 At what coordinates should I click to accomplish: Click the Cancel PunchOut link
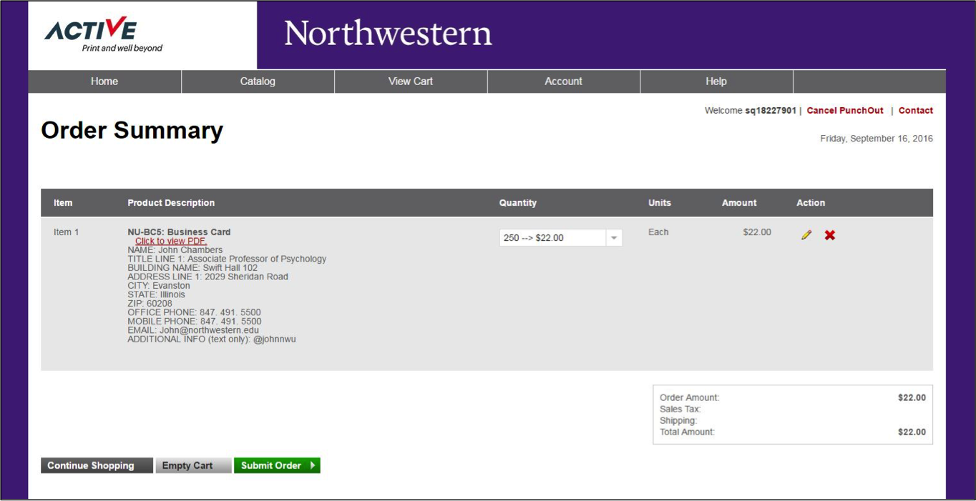tap(845, 111)
